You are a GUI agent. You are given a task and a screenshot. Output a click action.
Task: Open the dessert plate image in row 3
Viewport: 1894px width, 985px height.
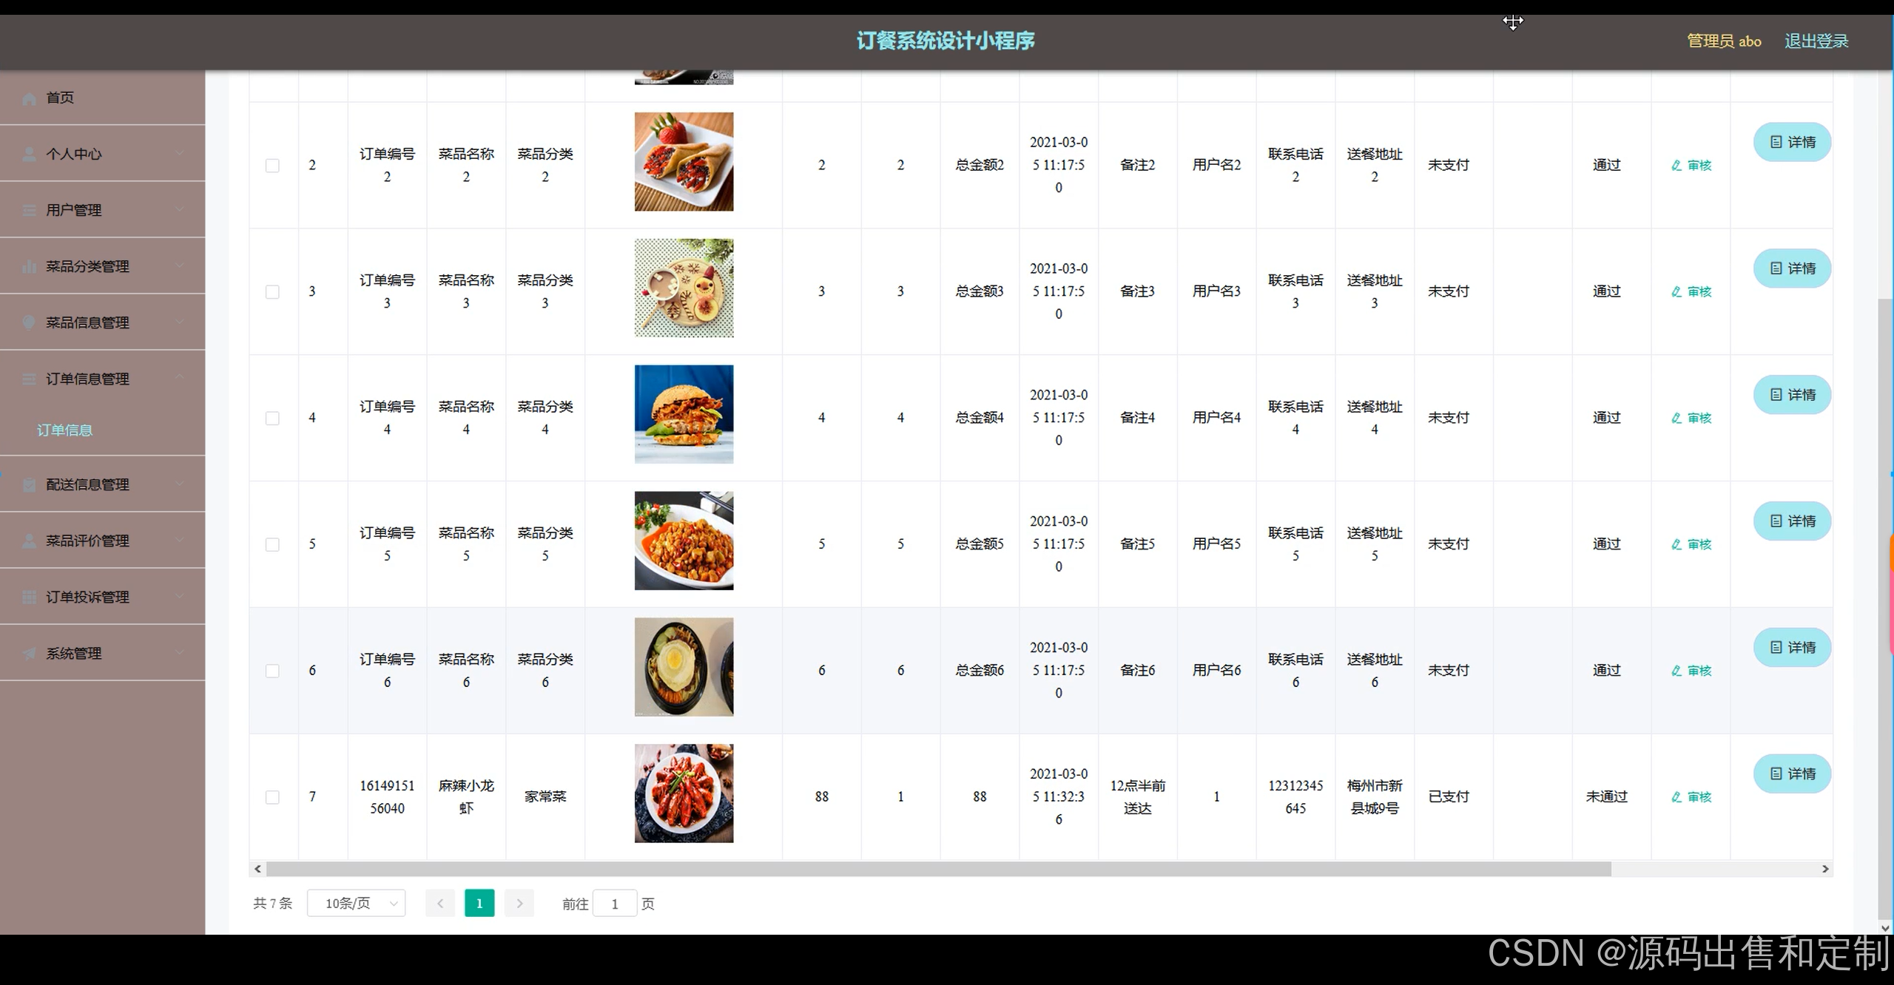pos(684,288)
